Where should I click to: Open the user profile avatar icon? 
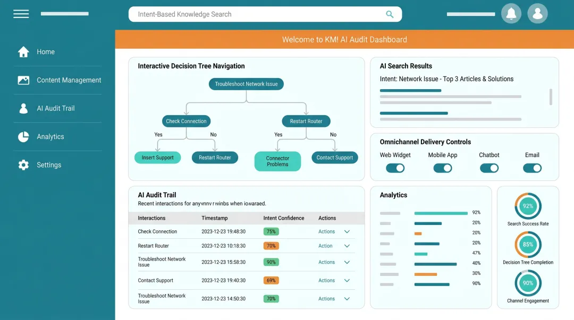[537, 13]
